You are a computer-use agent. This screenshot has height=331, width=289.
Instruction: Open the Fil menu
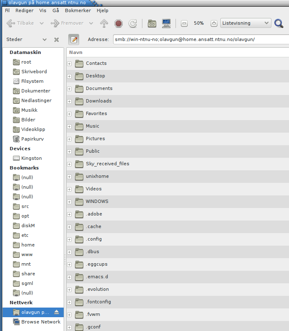point(8,10)
